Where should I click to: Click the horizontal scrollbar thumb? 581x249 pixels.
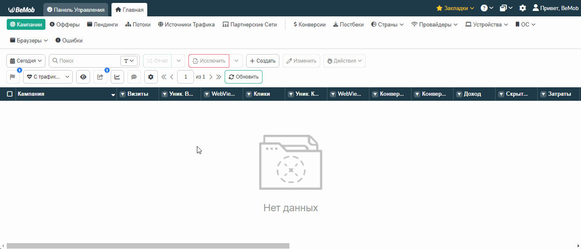148,246
